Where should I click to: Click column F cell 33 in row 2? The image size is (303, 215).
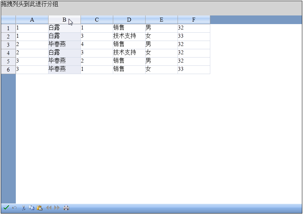click(x=194, y=37)
